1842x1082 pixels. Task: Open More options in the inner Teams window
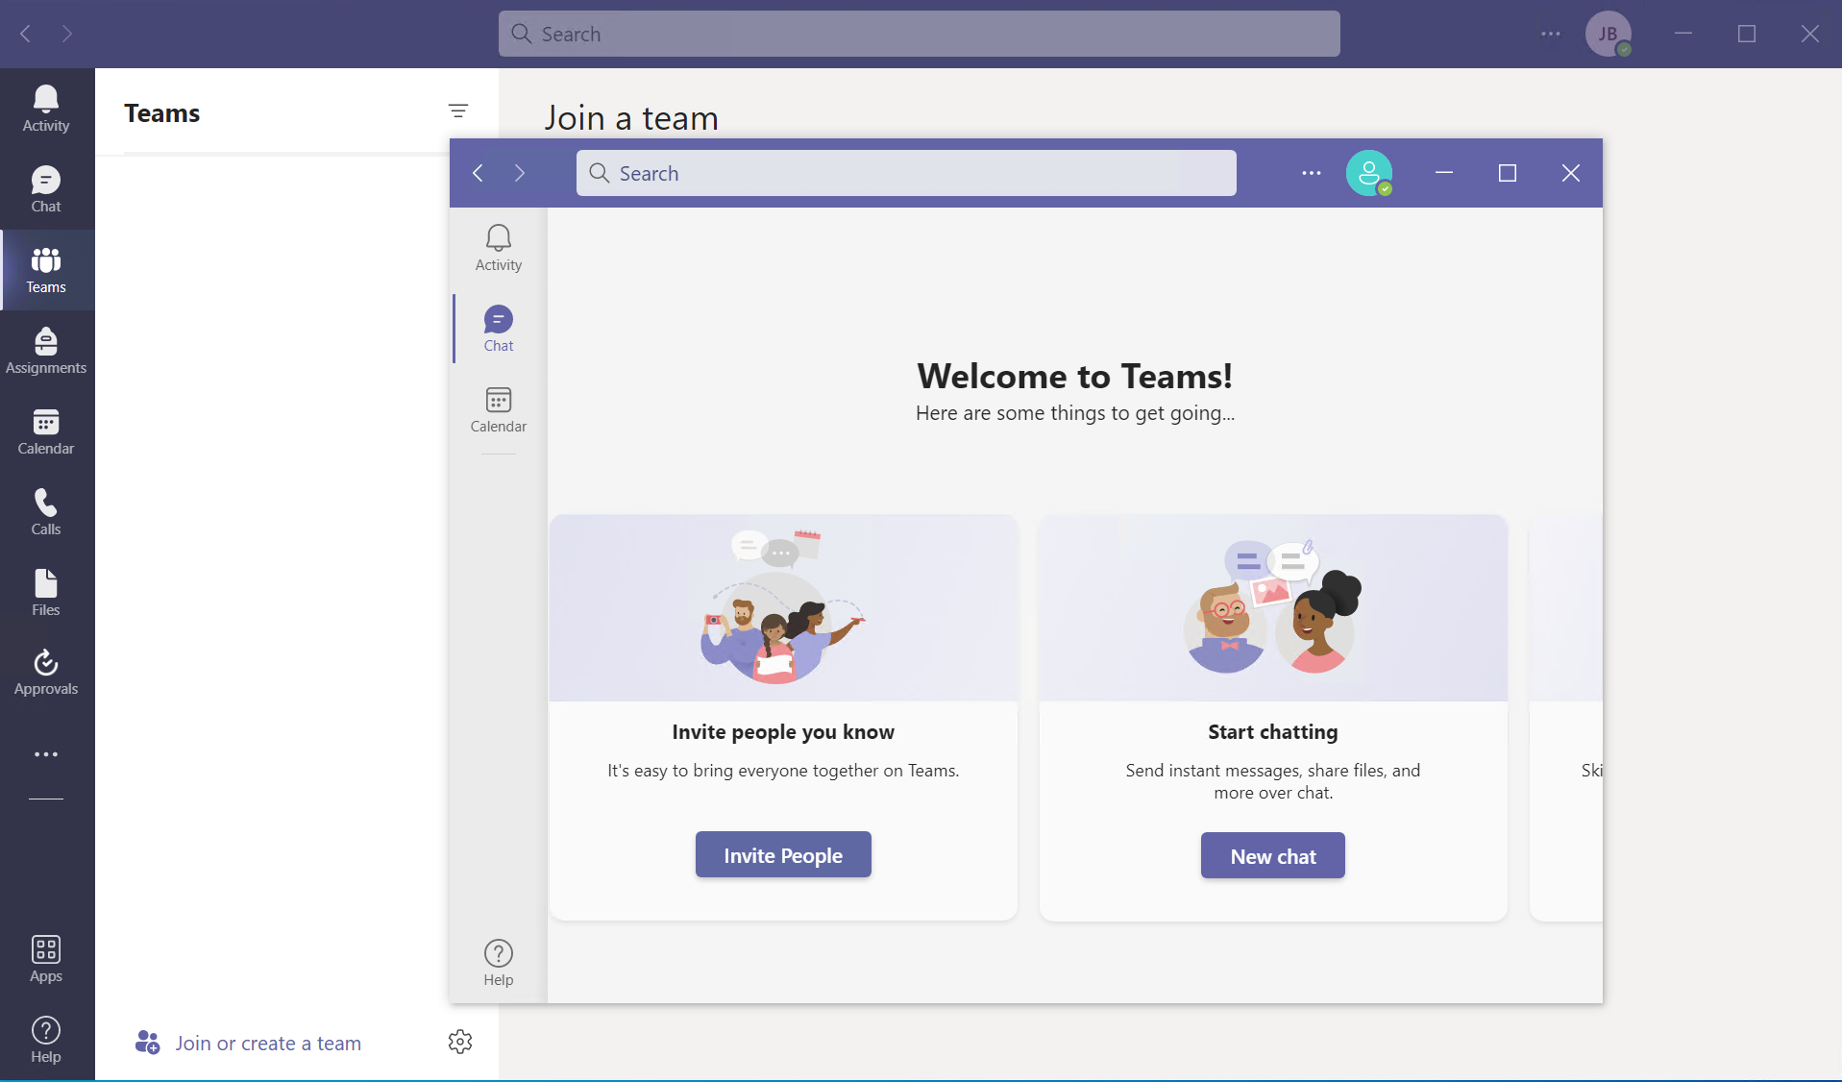tap(1310, 173)
